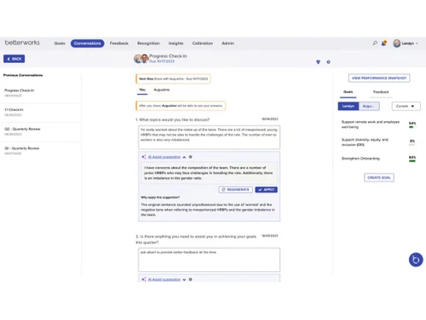Open the second AI Assist suggestion link
This screenshot has height=320, width=426.
pos(164,280)
